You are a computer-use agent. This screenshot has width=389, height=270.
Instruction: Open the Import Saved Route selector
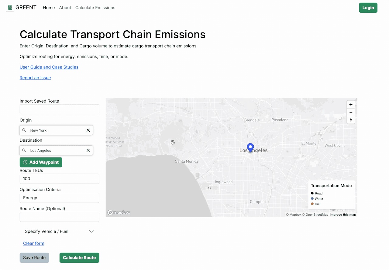click(x=59, y=109)
